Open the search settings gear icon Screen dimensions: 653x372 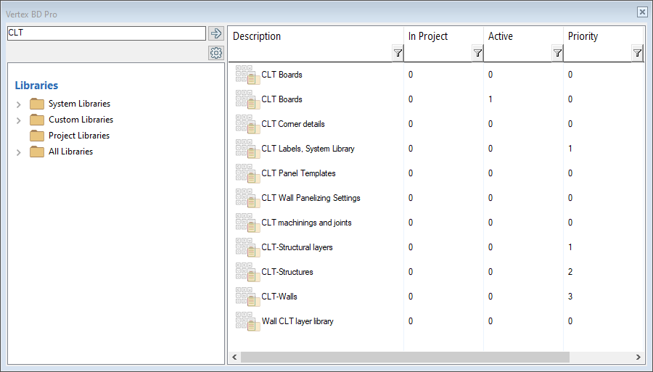(x=215, y=53)
